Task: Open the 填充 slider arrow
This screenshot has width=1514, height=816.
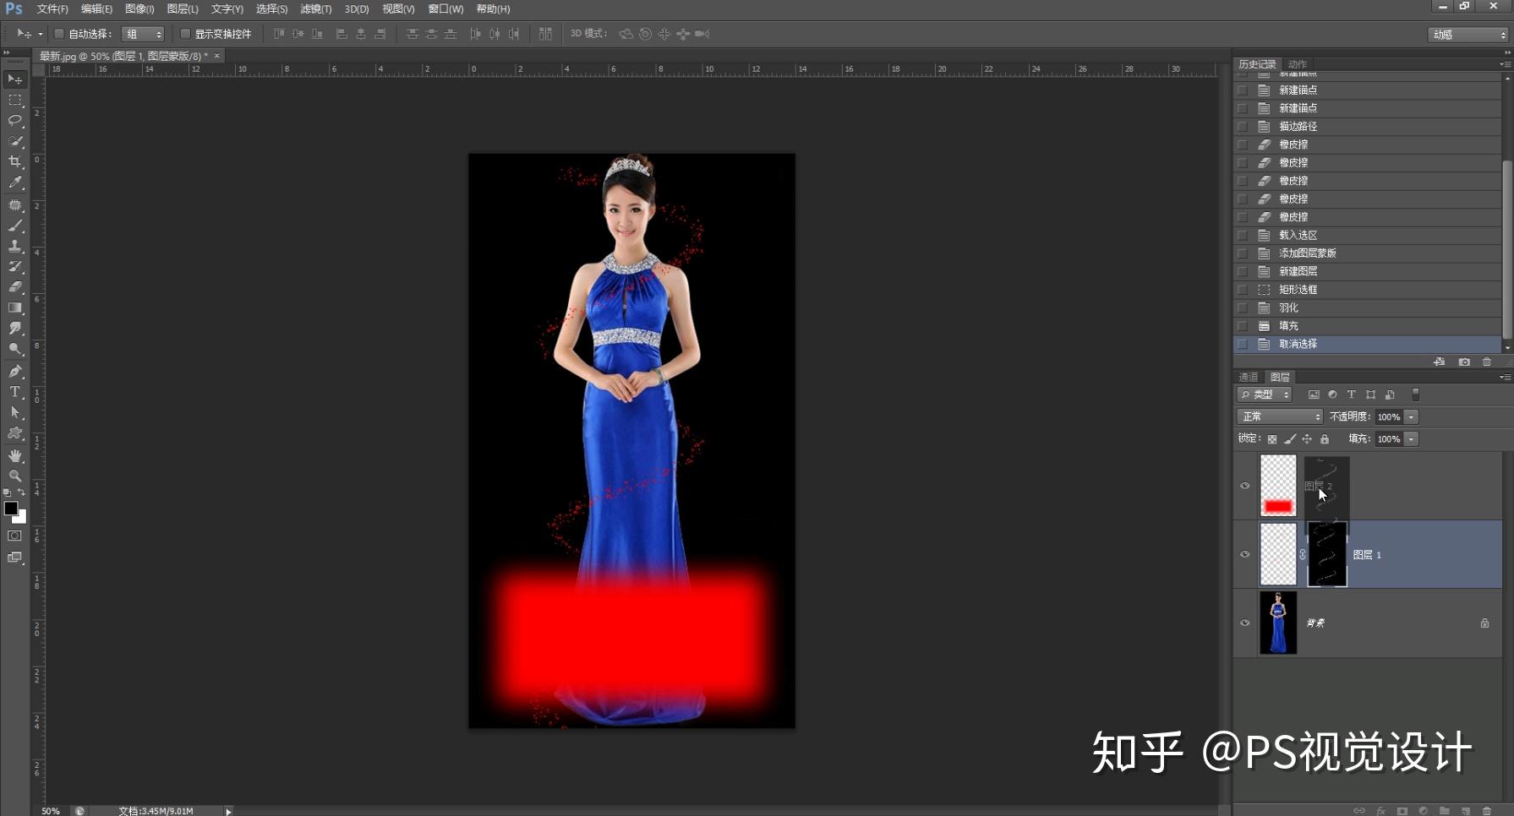Action: [1411, 439]
